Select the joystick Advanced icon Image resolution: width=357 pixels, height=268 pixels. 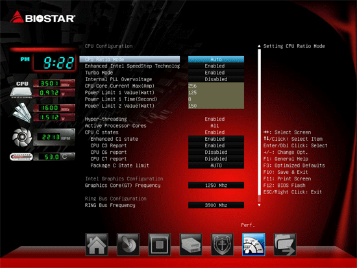pos(128,245)
